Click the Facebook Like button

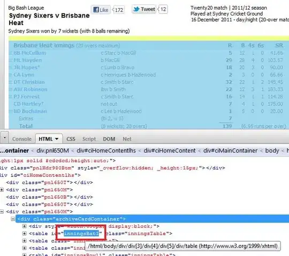pos(101,10)
